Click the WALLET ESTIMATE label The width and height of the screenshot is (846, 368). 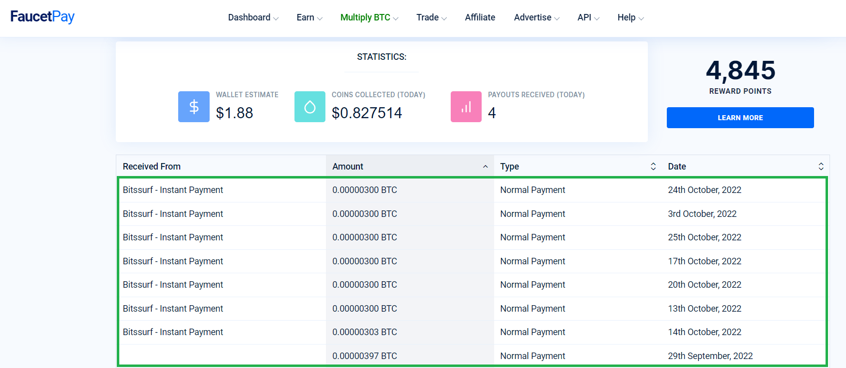247,95
